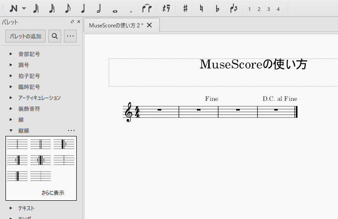Apply natural accidental
Viewport: 338px width, 219px height.
tap(201, 9)
